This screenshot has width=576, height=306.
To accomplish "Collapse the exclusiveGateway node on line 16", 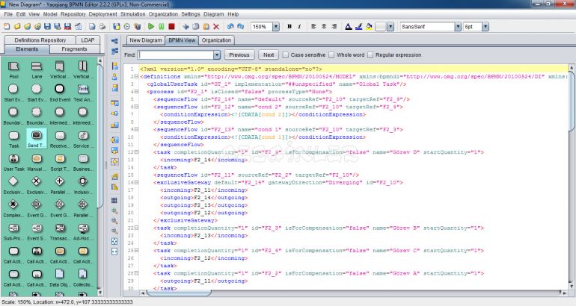I will 136,182.
